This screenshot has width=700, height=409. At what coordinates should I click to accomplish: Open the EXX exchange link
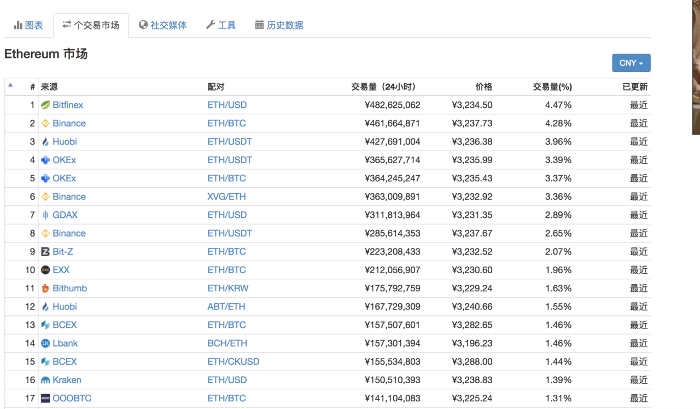[x=61, y=270]
